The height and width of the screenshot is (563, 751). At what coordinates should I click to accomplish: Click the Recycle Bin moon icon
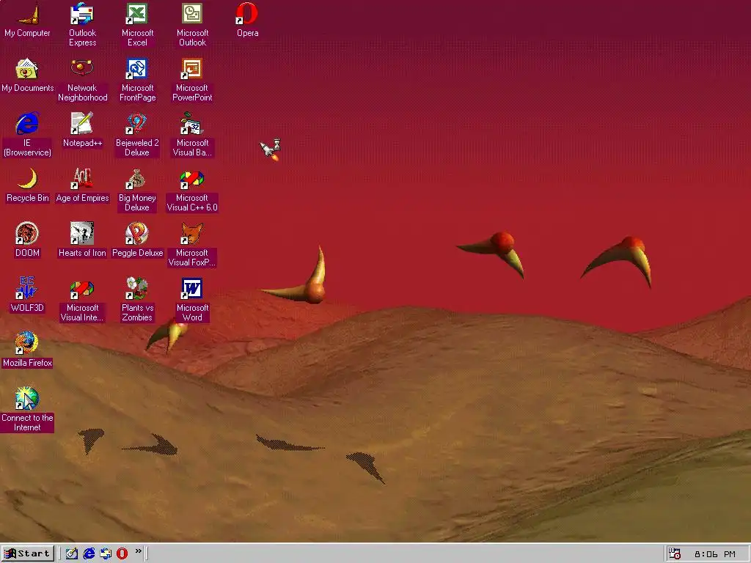point(27,180)
